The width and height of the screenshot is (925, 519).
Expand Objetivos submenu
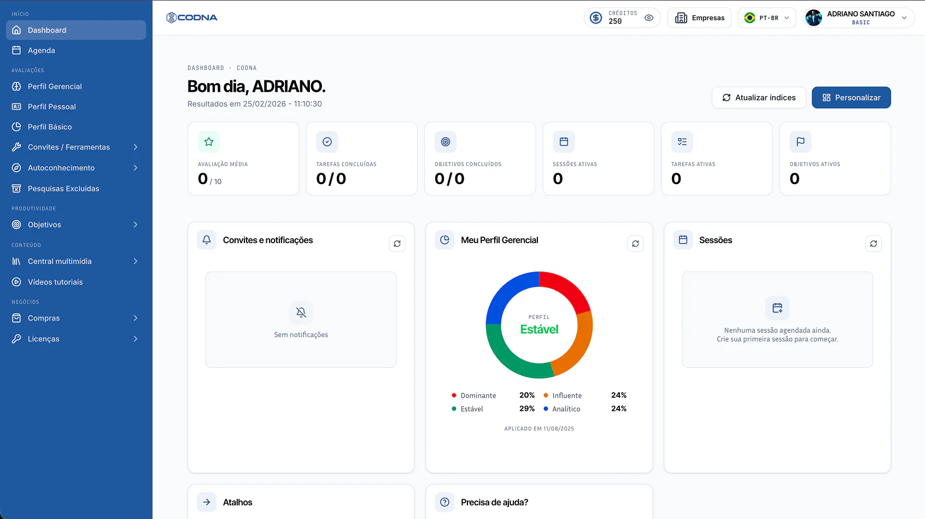[136, 225]
